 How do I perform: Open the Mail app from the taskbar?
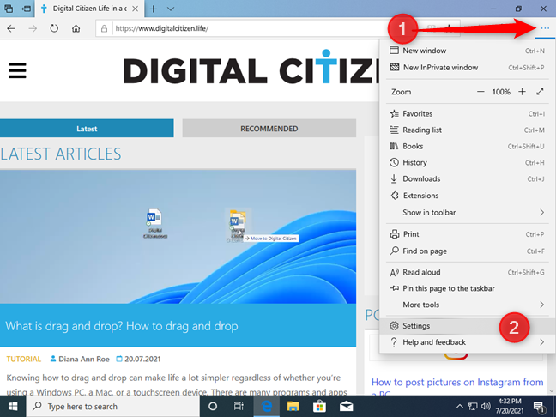pos(346,407)
